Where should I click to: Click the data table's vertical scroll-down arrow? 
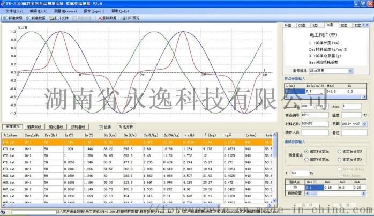coord(274,200)
